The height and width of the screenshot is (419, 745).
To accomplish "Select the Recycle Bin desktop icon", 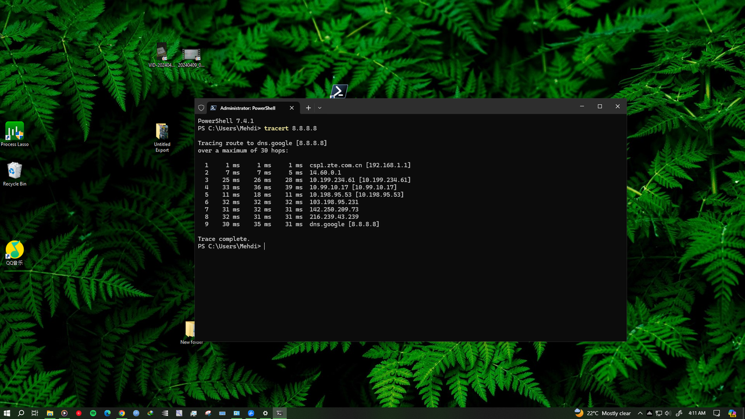I will coord(15,174).
